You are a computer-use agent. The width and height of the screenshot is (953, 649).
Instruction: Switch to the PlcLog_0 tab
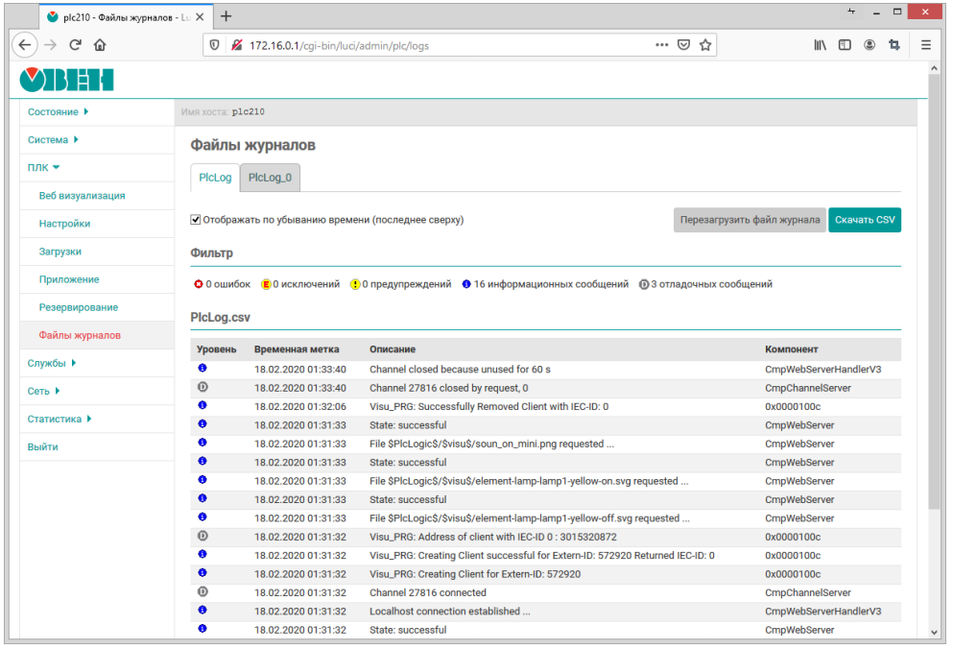[x=270, y=178]
